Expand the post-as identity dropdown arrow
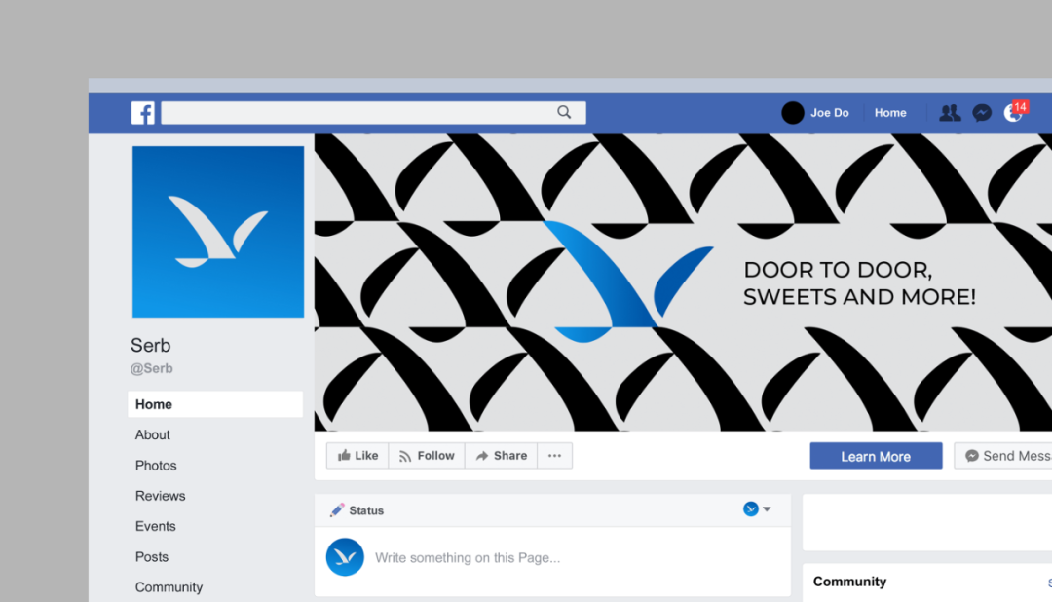The image size is (1052, 602). click(767, 509)
